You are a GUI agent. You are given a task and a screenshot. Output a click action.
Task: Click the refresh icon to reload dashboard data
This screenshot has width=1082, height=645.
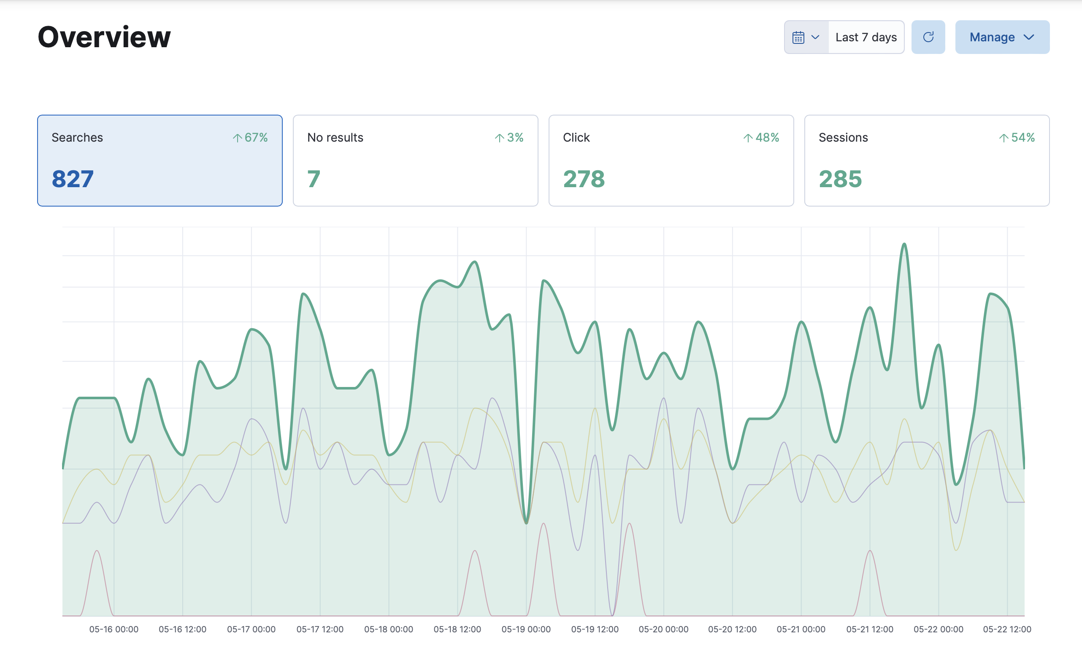click(x=928, y=37)
